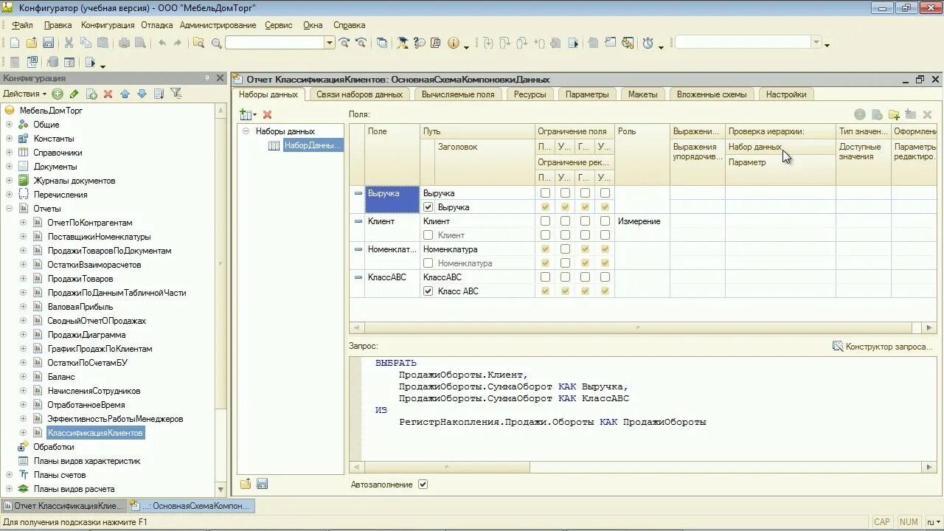Delete data set with red X
Screen dimensions: 944x531
[268, 114]
